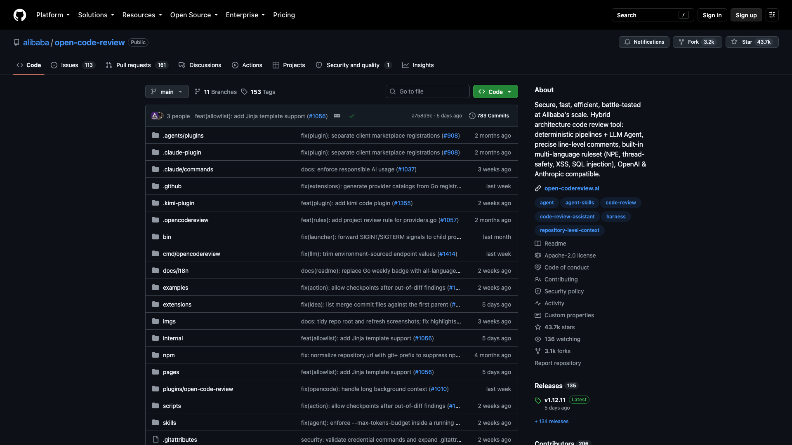Open the Activity pulse link

[x=549, y=303]
